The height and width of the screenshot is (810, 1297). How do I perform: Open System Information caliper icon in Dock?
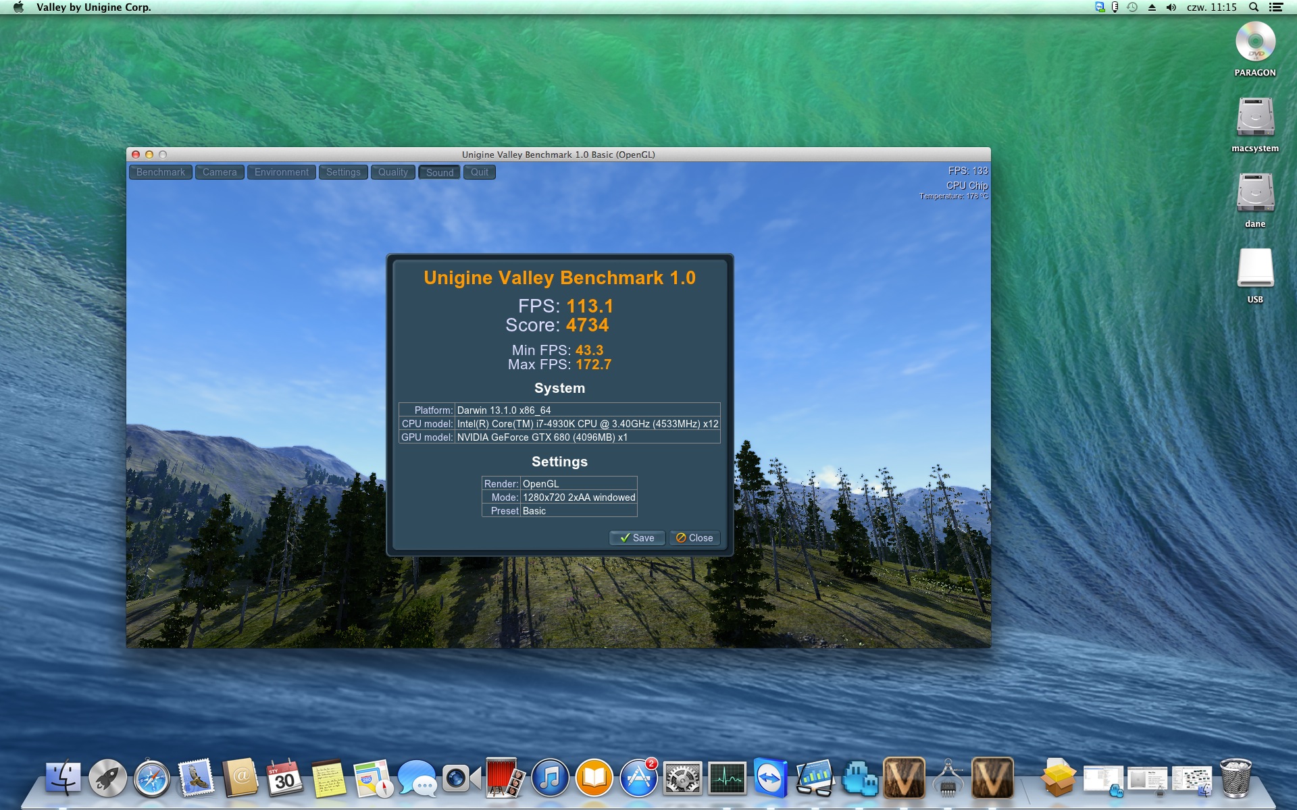pos(948,778)
